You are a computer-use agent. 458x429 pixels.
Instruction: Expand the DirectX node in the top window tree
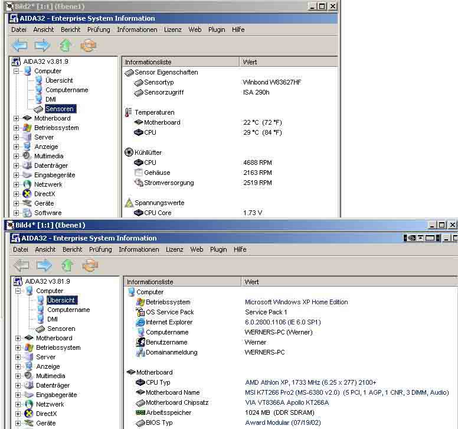(x=17, y=194)
